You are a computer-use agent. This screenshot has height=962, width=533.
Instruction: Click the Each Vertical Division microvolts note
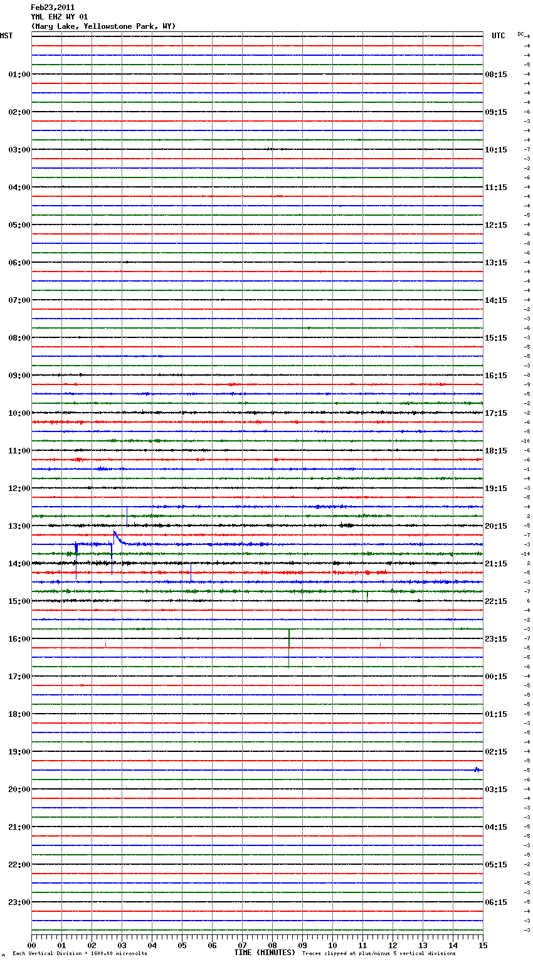[x=80, y=954]
